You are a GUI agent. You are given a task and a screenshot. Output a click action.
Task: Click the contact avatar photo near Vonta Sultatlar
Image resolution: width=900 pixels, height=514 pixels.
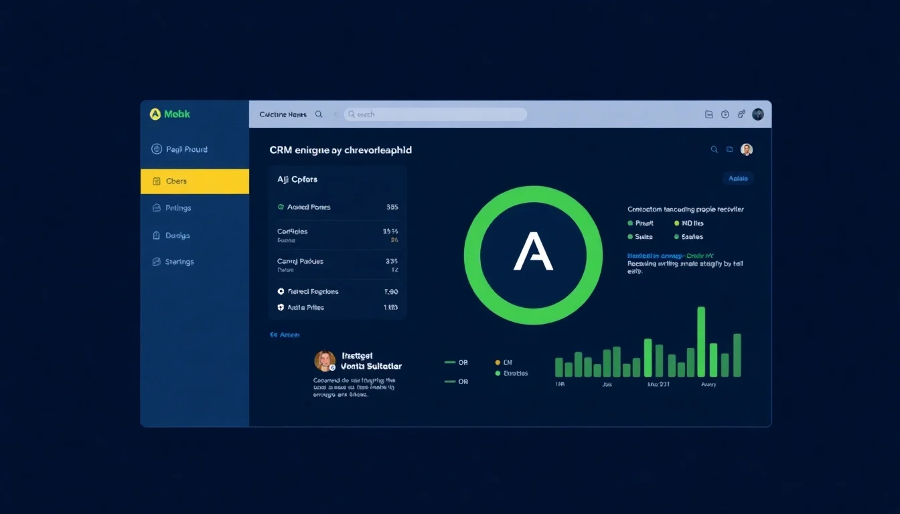point(325,361)
